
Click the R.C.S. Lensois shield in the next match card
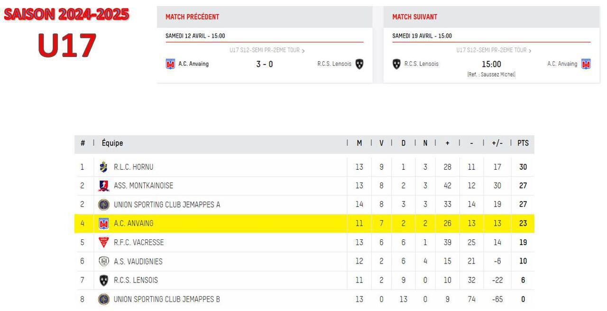click(x=396, y=64)
